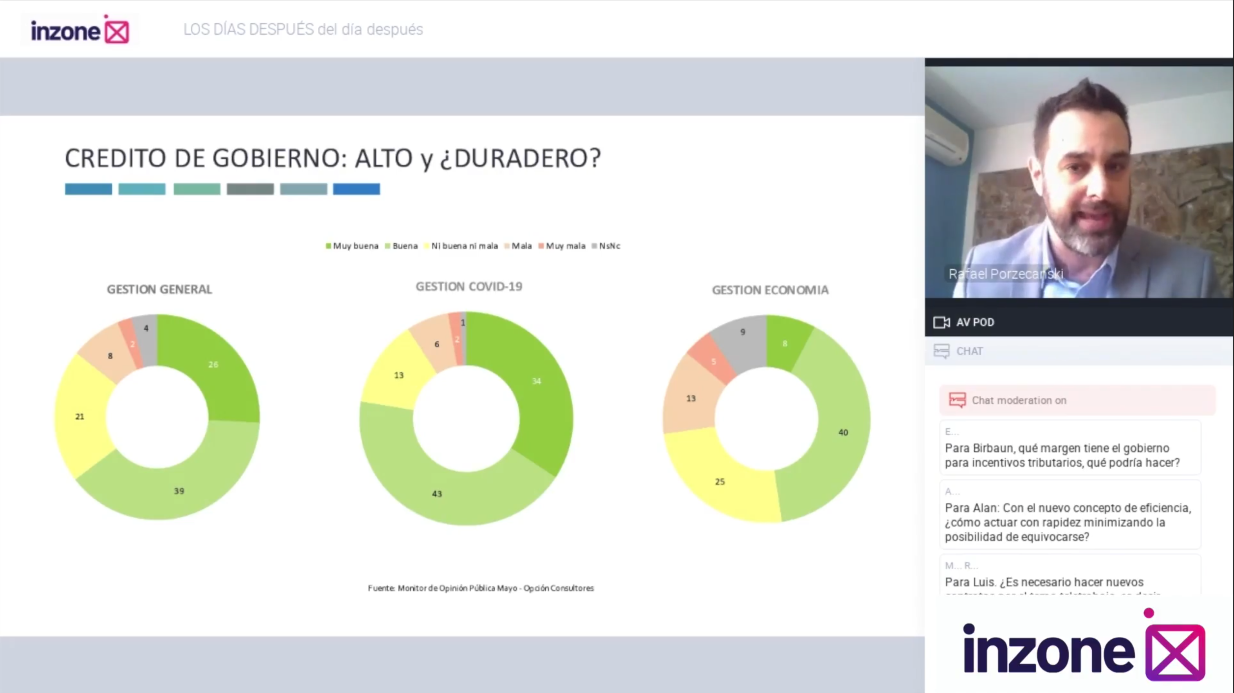Select the AV POD header label
The width and height of the screenshot is (1234, 693).
tap(975, 322)
